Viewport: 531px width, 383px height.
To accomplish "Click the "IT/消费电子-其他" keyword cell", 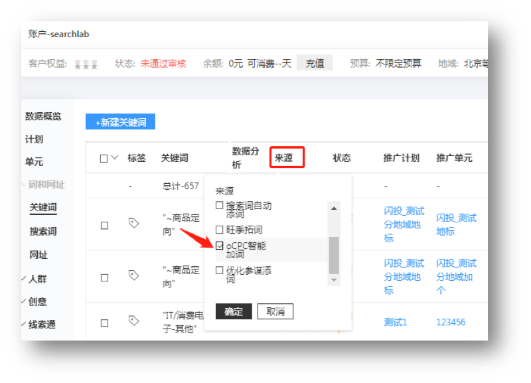I will (183, 322).
